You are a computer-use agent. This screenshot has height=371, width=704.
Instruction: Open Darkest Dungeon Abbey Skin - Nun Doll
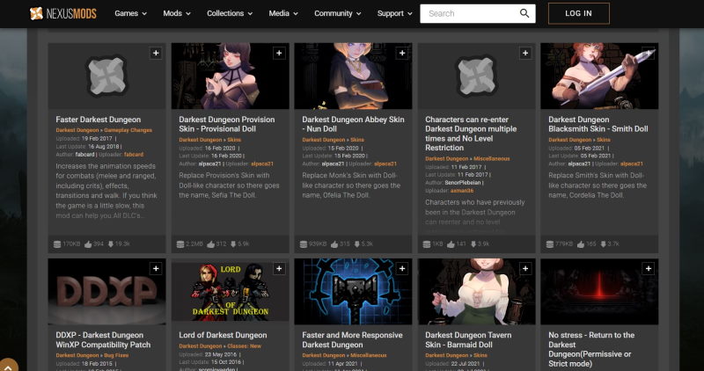[x=353, y=124]
